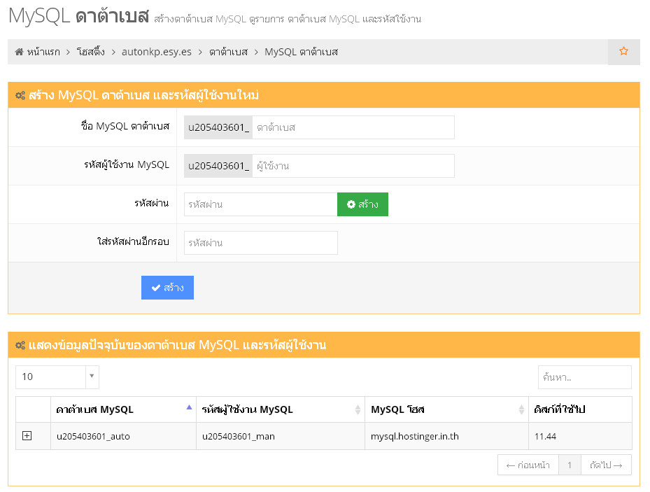
Task: Sort by รหัสผู้ใช้งาน MySQL column arrows
Action: point(358,409)
